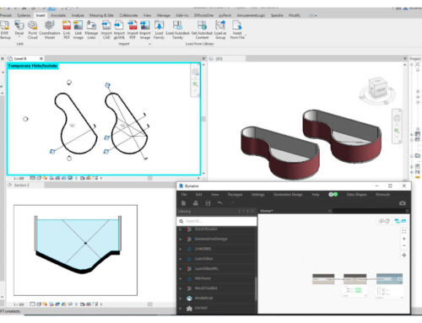This screenshot has height=323, width=422.
Task: Open the Insert from File dropdown arrow
Action: (x=246, y=35)
